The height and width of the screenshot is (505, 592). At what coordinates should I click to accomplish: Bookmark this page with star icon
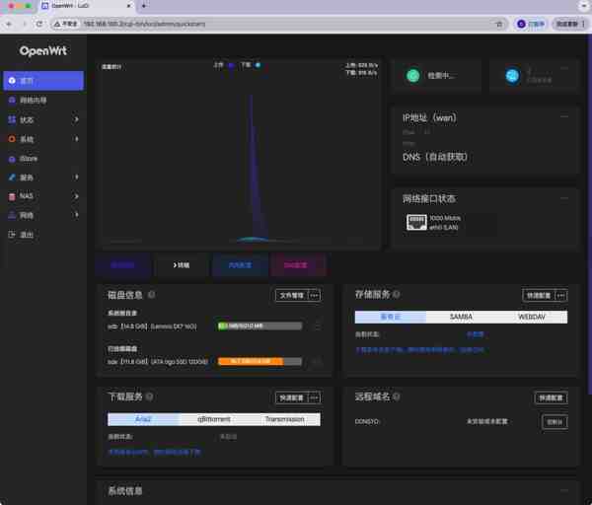pos(499,24)
